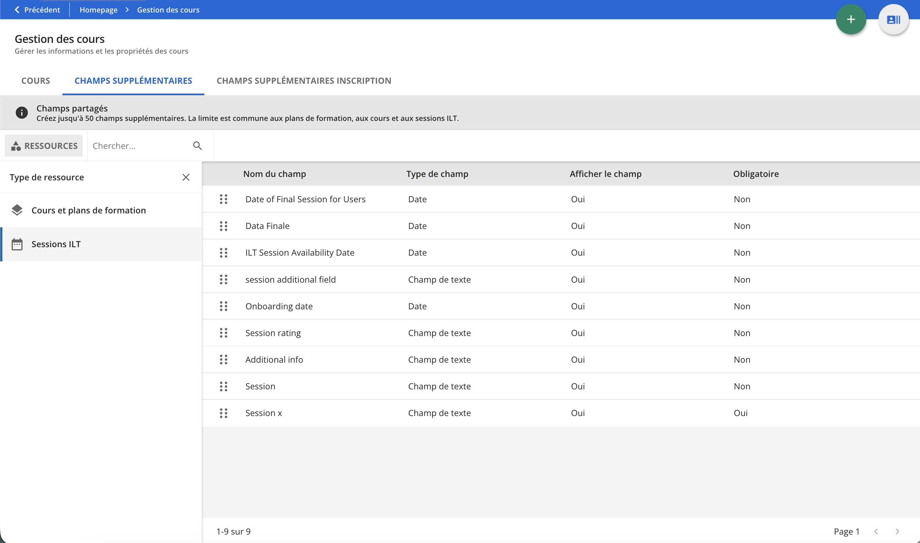This screenshot has height=543, width=920.
Task: Click drag handle for Onboarding date row
Action: [x=223, y=306]
